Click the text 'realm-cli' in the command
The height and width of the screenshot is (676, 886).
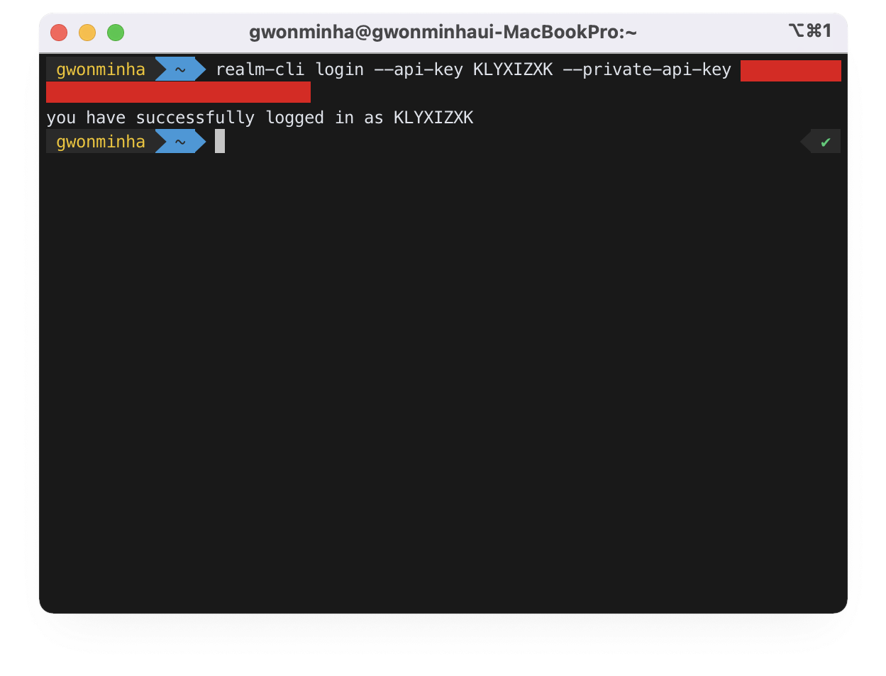[x=260, y=69]
